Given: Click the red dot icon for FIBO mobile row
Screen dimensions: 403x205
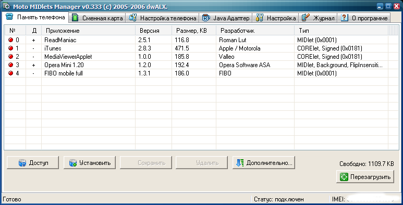Looking at the screenshot, I should click(x=10, y=73).
